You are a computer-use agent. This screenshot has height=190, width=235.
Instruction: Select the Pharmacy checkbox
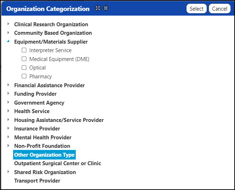point(24,76)
